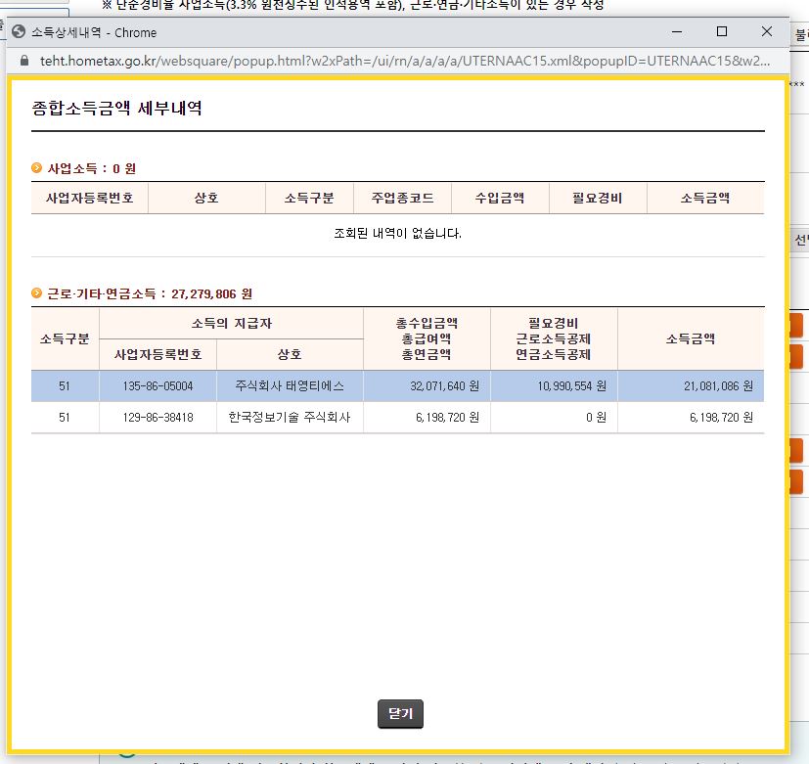This screenshot has height=764, width=809.
Task: Click the 수입금액 column header
Action: 499,198
